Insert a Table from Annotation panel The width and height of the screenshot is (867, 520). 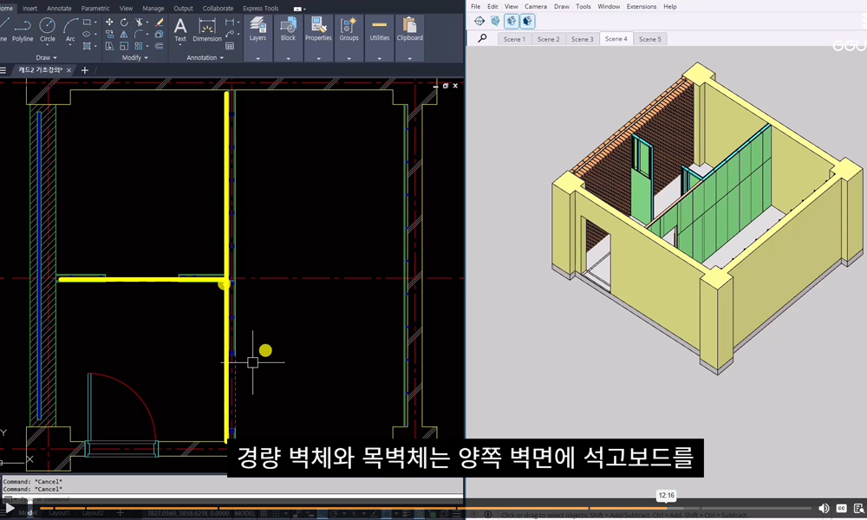[x=230, y=47]
